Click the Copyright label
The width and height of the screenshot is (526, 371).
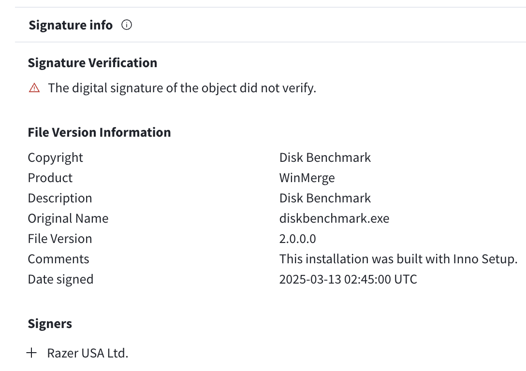tap(55, 158)
